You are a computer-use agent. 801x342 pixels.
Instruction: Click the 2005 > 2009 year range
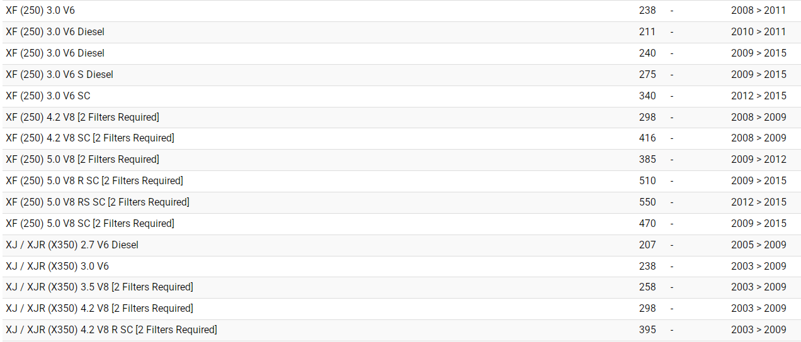point(758,245)
